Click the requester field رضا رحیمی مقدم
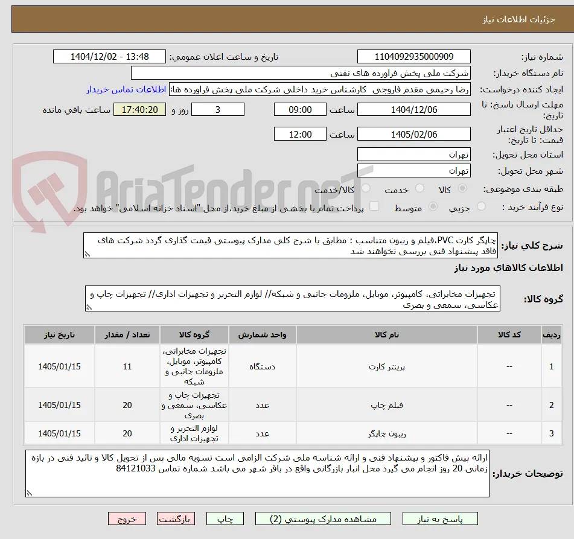Image resolution: width=574 pixels, height=539 pixels. click(x=319, y=90)
